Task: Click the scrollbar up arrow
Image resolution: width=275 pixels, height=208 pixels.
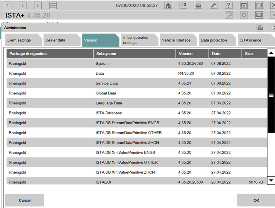Action: tap(271, 53)
